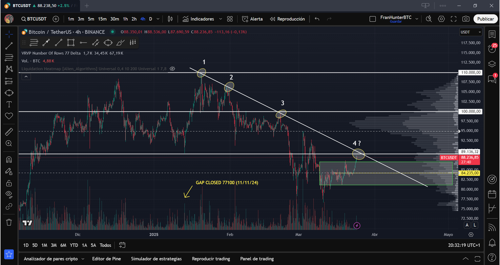500x265 pixels.
Task: Open a new tab with plus
Action: point(87,6)
